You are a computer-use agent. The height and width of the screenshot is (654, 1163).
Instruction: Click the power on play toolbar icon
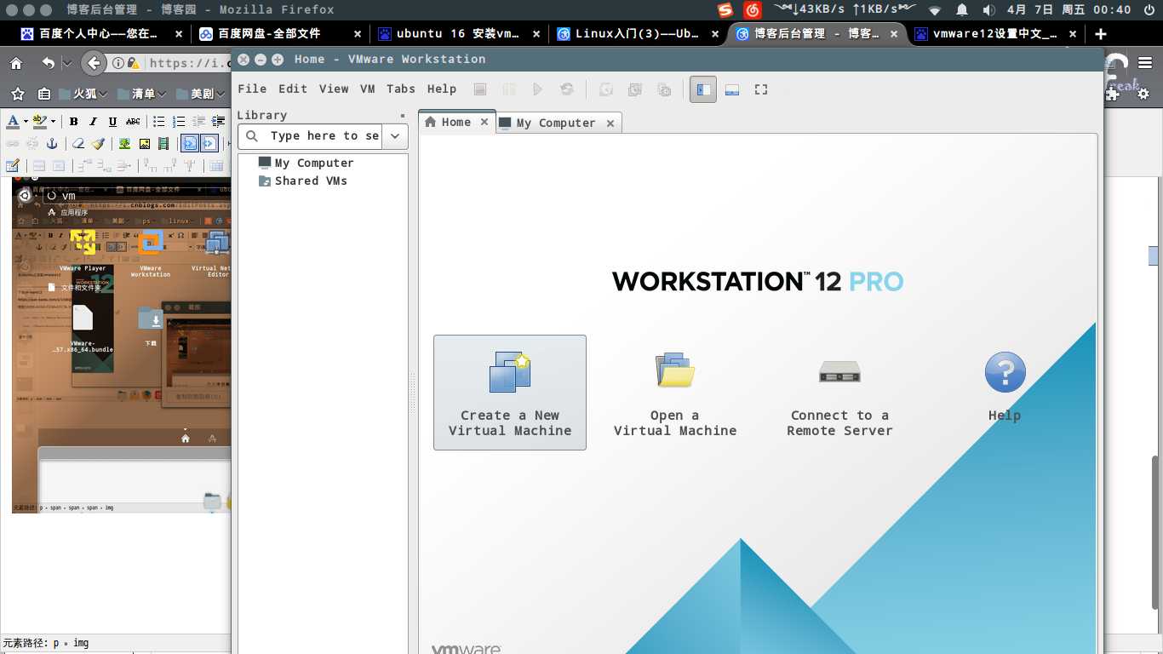coord(537,89)
